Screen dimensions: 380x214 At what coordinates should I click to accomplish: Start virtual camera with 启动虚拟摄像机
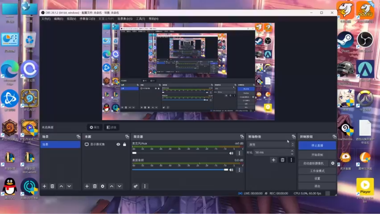click(313, 163)
